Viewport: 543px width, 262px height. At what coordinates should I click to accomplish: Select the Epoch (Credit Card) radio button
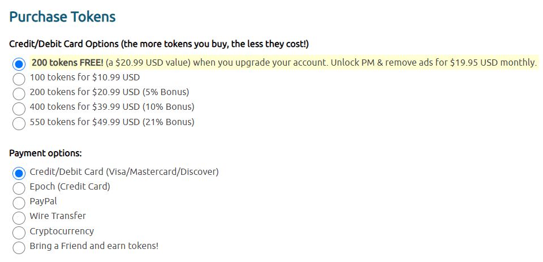19,187
